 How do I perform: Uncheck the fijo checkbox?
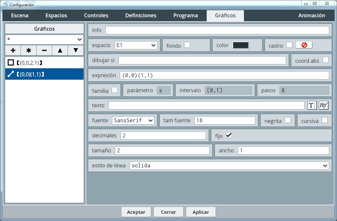[229, 135]
